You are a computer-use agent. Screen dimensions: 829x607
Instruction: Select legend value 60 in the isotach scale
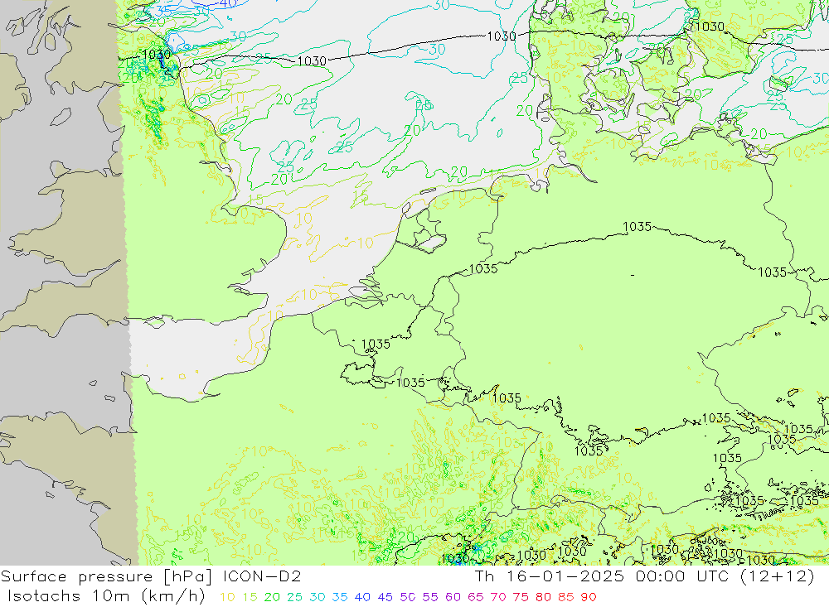point(453,597)
